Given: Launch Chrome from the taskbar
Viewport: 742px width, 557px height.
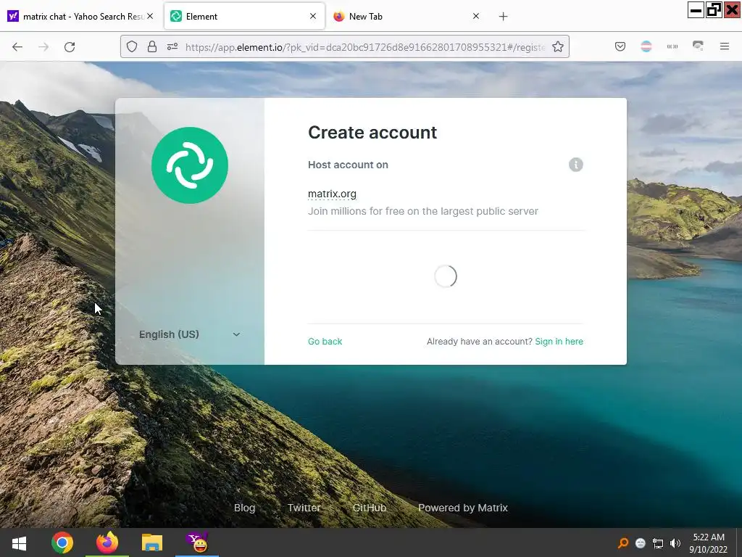Looking at the screenshot, I should pyautogui.click(x=62, y=542).
